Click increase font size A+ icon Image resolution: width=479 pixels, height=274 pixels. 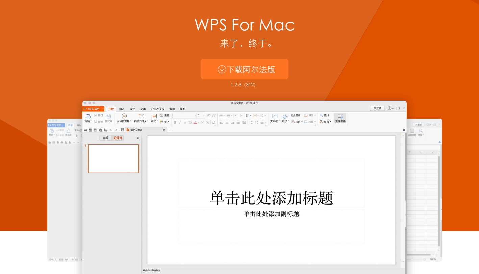[x=208, y=116]
